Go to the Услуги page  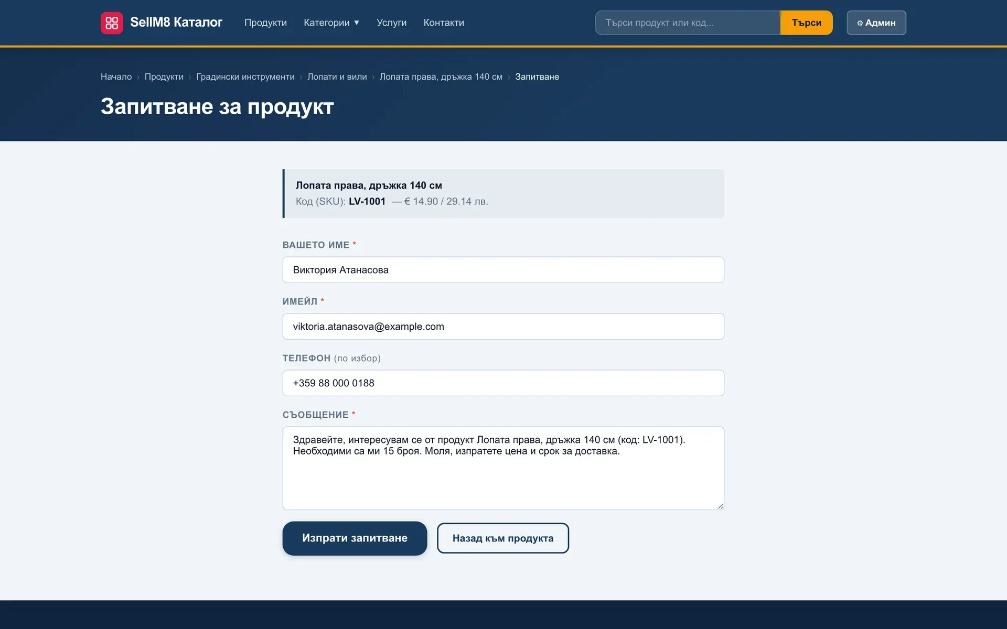[391, 23]
